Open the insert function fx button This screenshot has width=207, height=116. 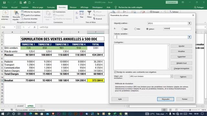35,27
